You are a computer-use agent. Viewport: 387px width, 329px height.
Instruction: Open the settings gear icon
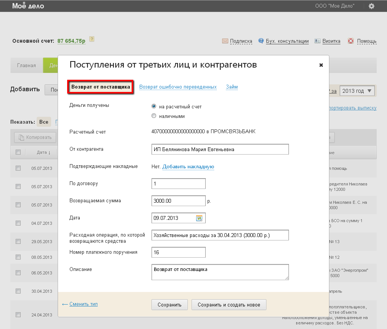pos(371,6)
